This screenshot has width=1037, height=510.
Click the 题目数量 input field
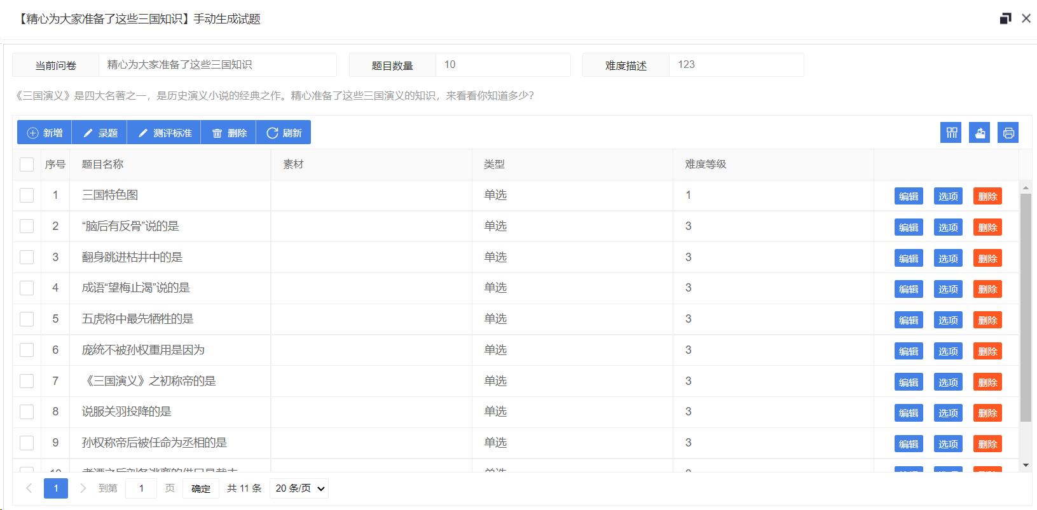pyautogui.click(x=503, y=65)
